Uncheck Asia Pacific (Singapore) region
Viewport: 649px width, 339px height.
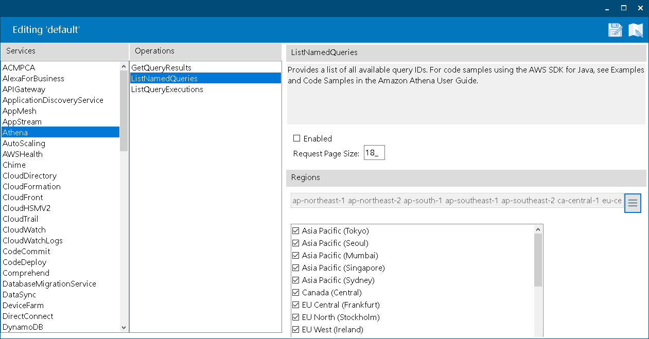coord(295,268)
